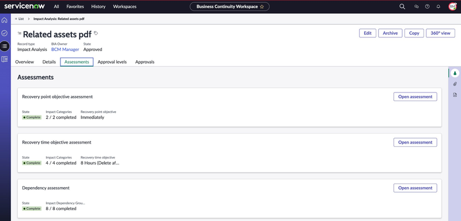
Task: Click the tag icon beside record title
Action: click(96, 33)
